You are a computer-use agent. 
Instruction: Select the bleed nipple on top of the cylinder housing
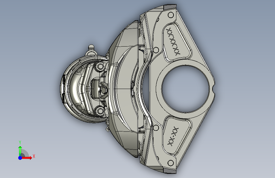tap(91, 50)
